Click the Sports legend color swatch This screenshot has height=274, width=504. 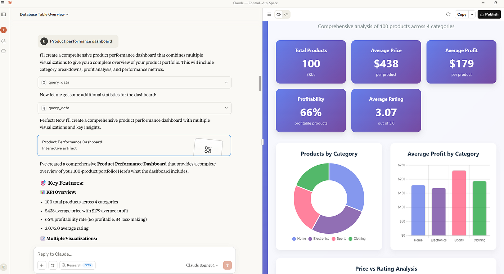334,239
